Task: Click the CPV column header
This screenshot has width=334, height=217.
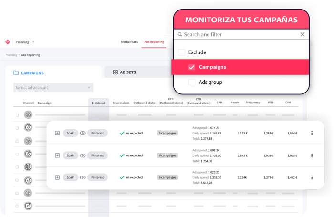Action: tap(288, 103)
